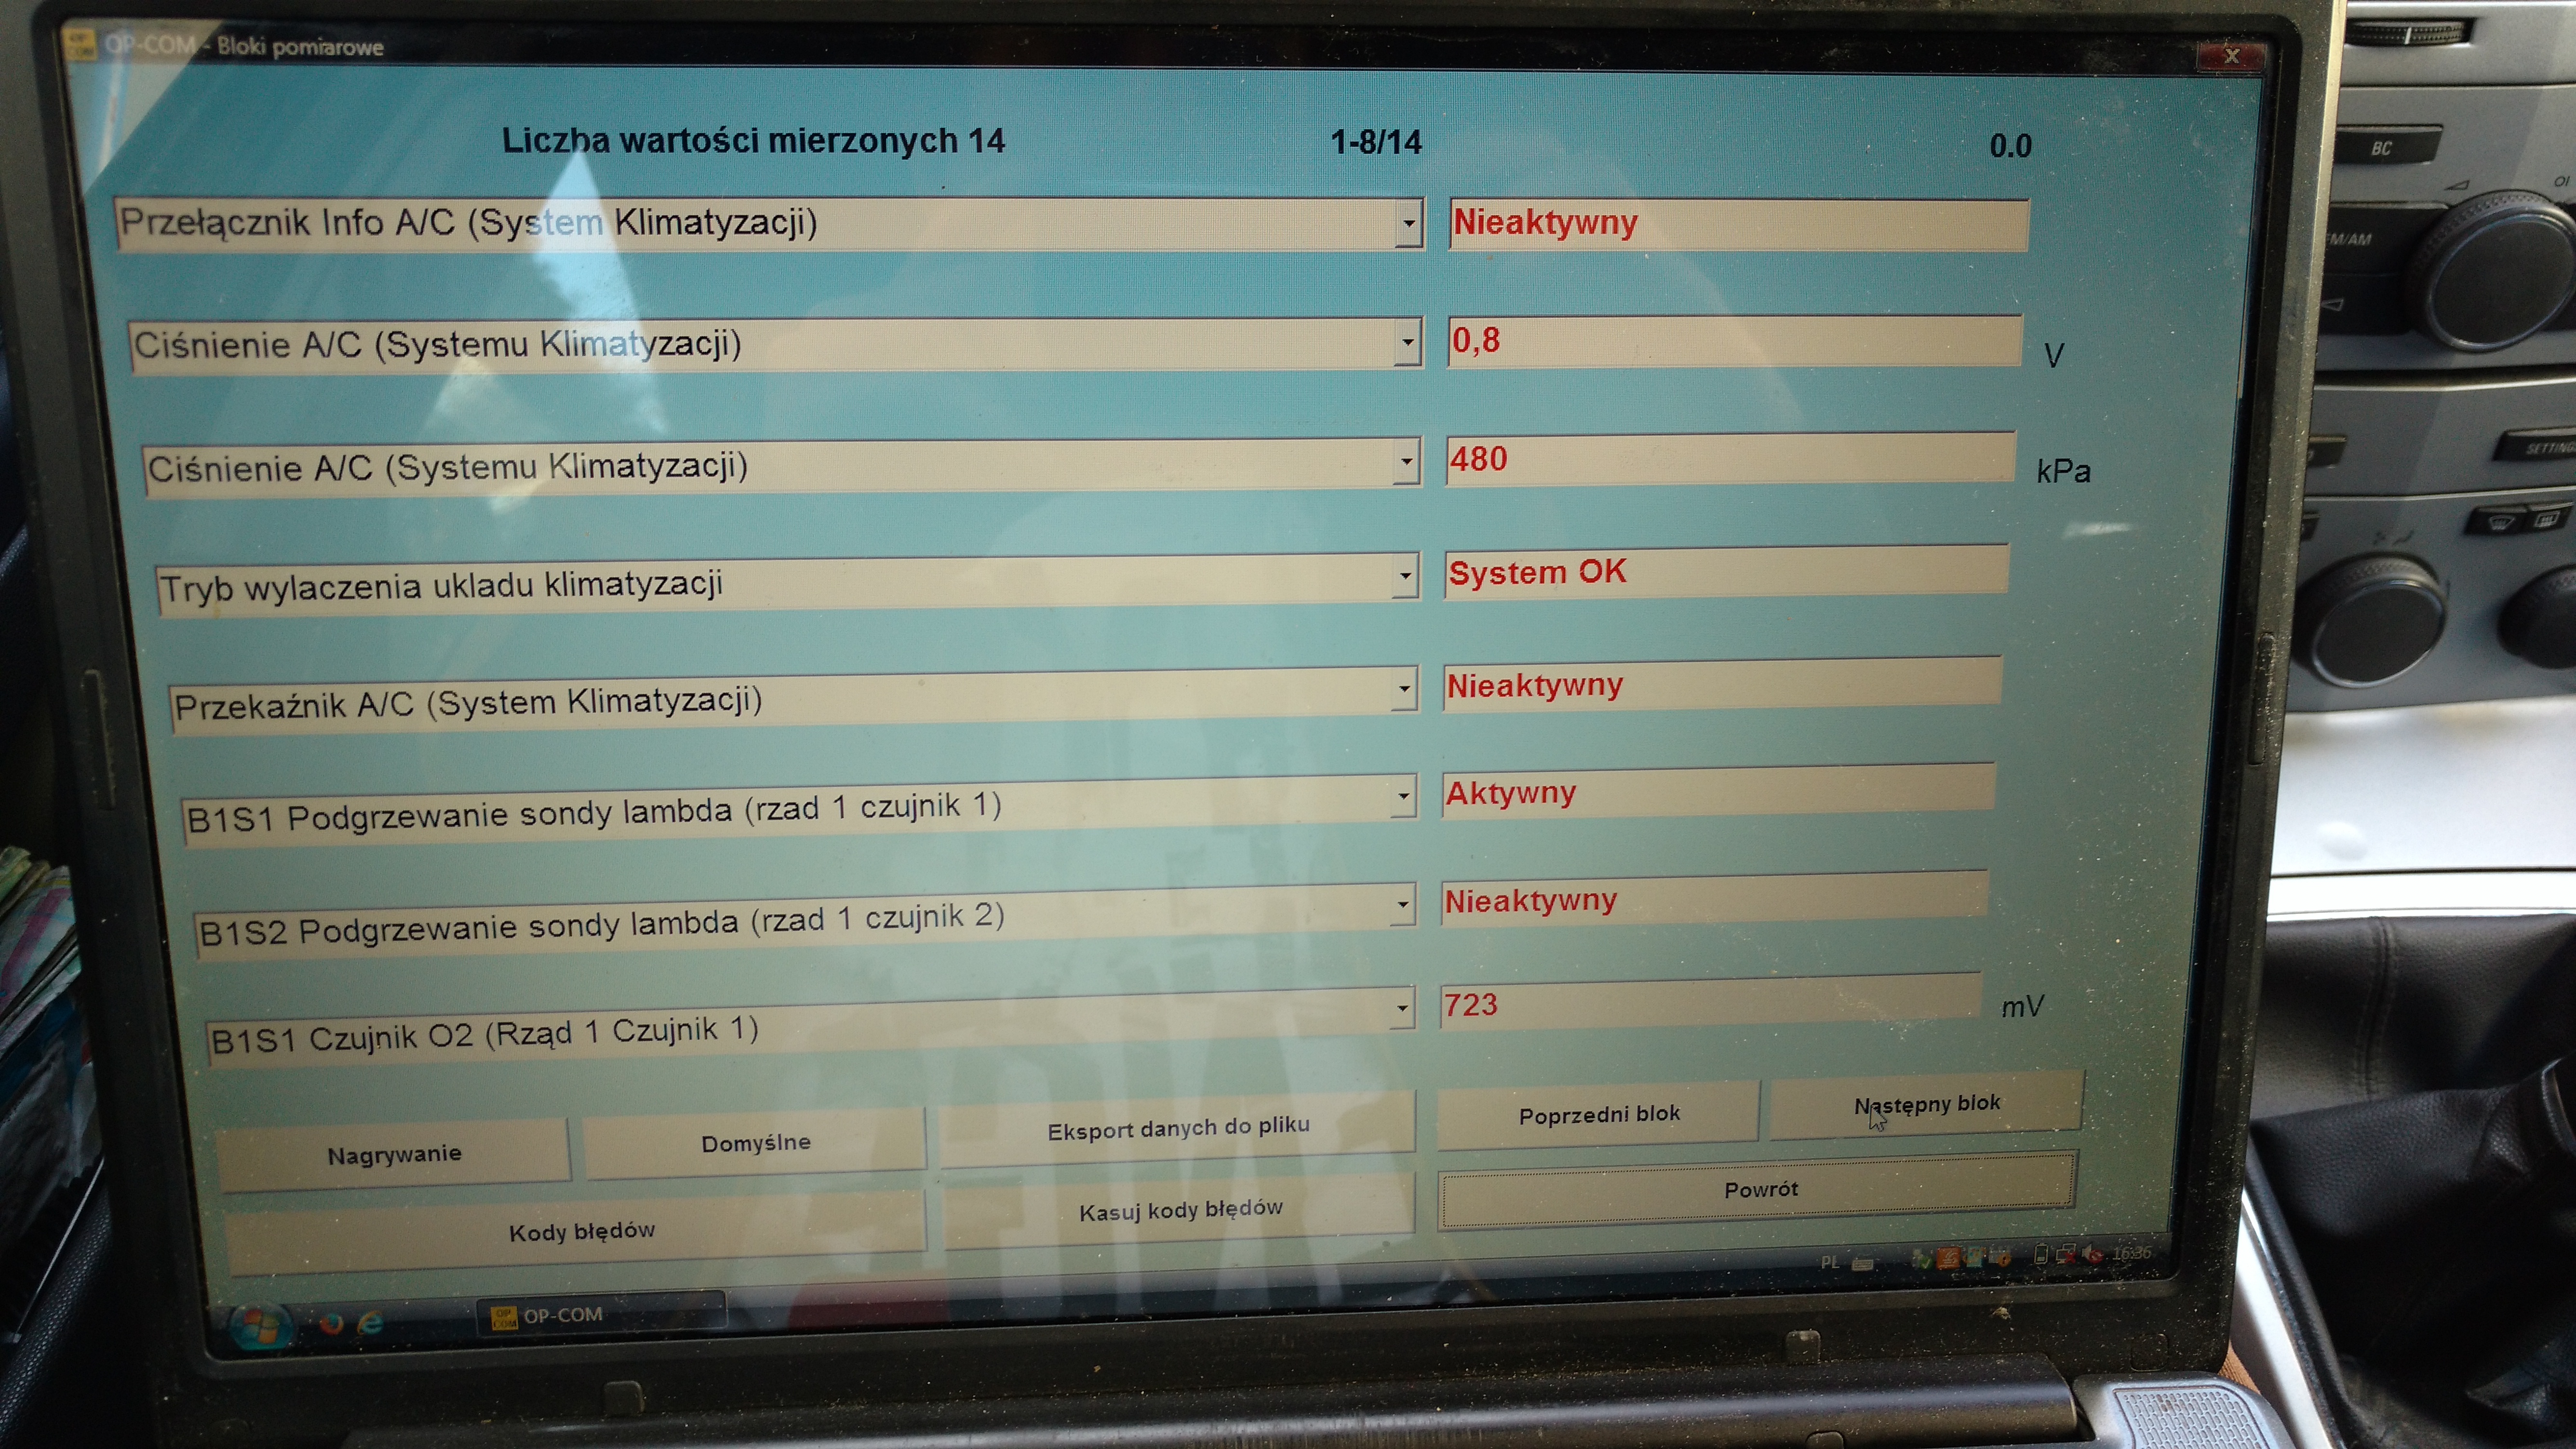Screen dimensions: 2576x1449
Task: Click Eksport danych do pliku
Action: tap(1178, 1128)
